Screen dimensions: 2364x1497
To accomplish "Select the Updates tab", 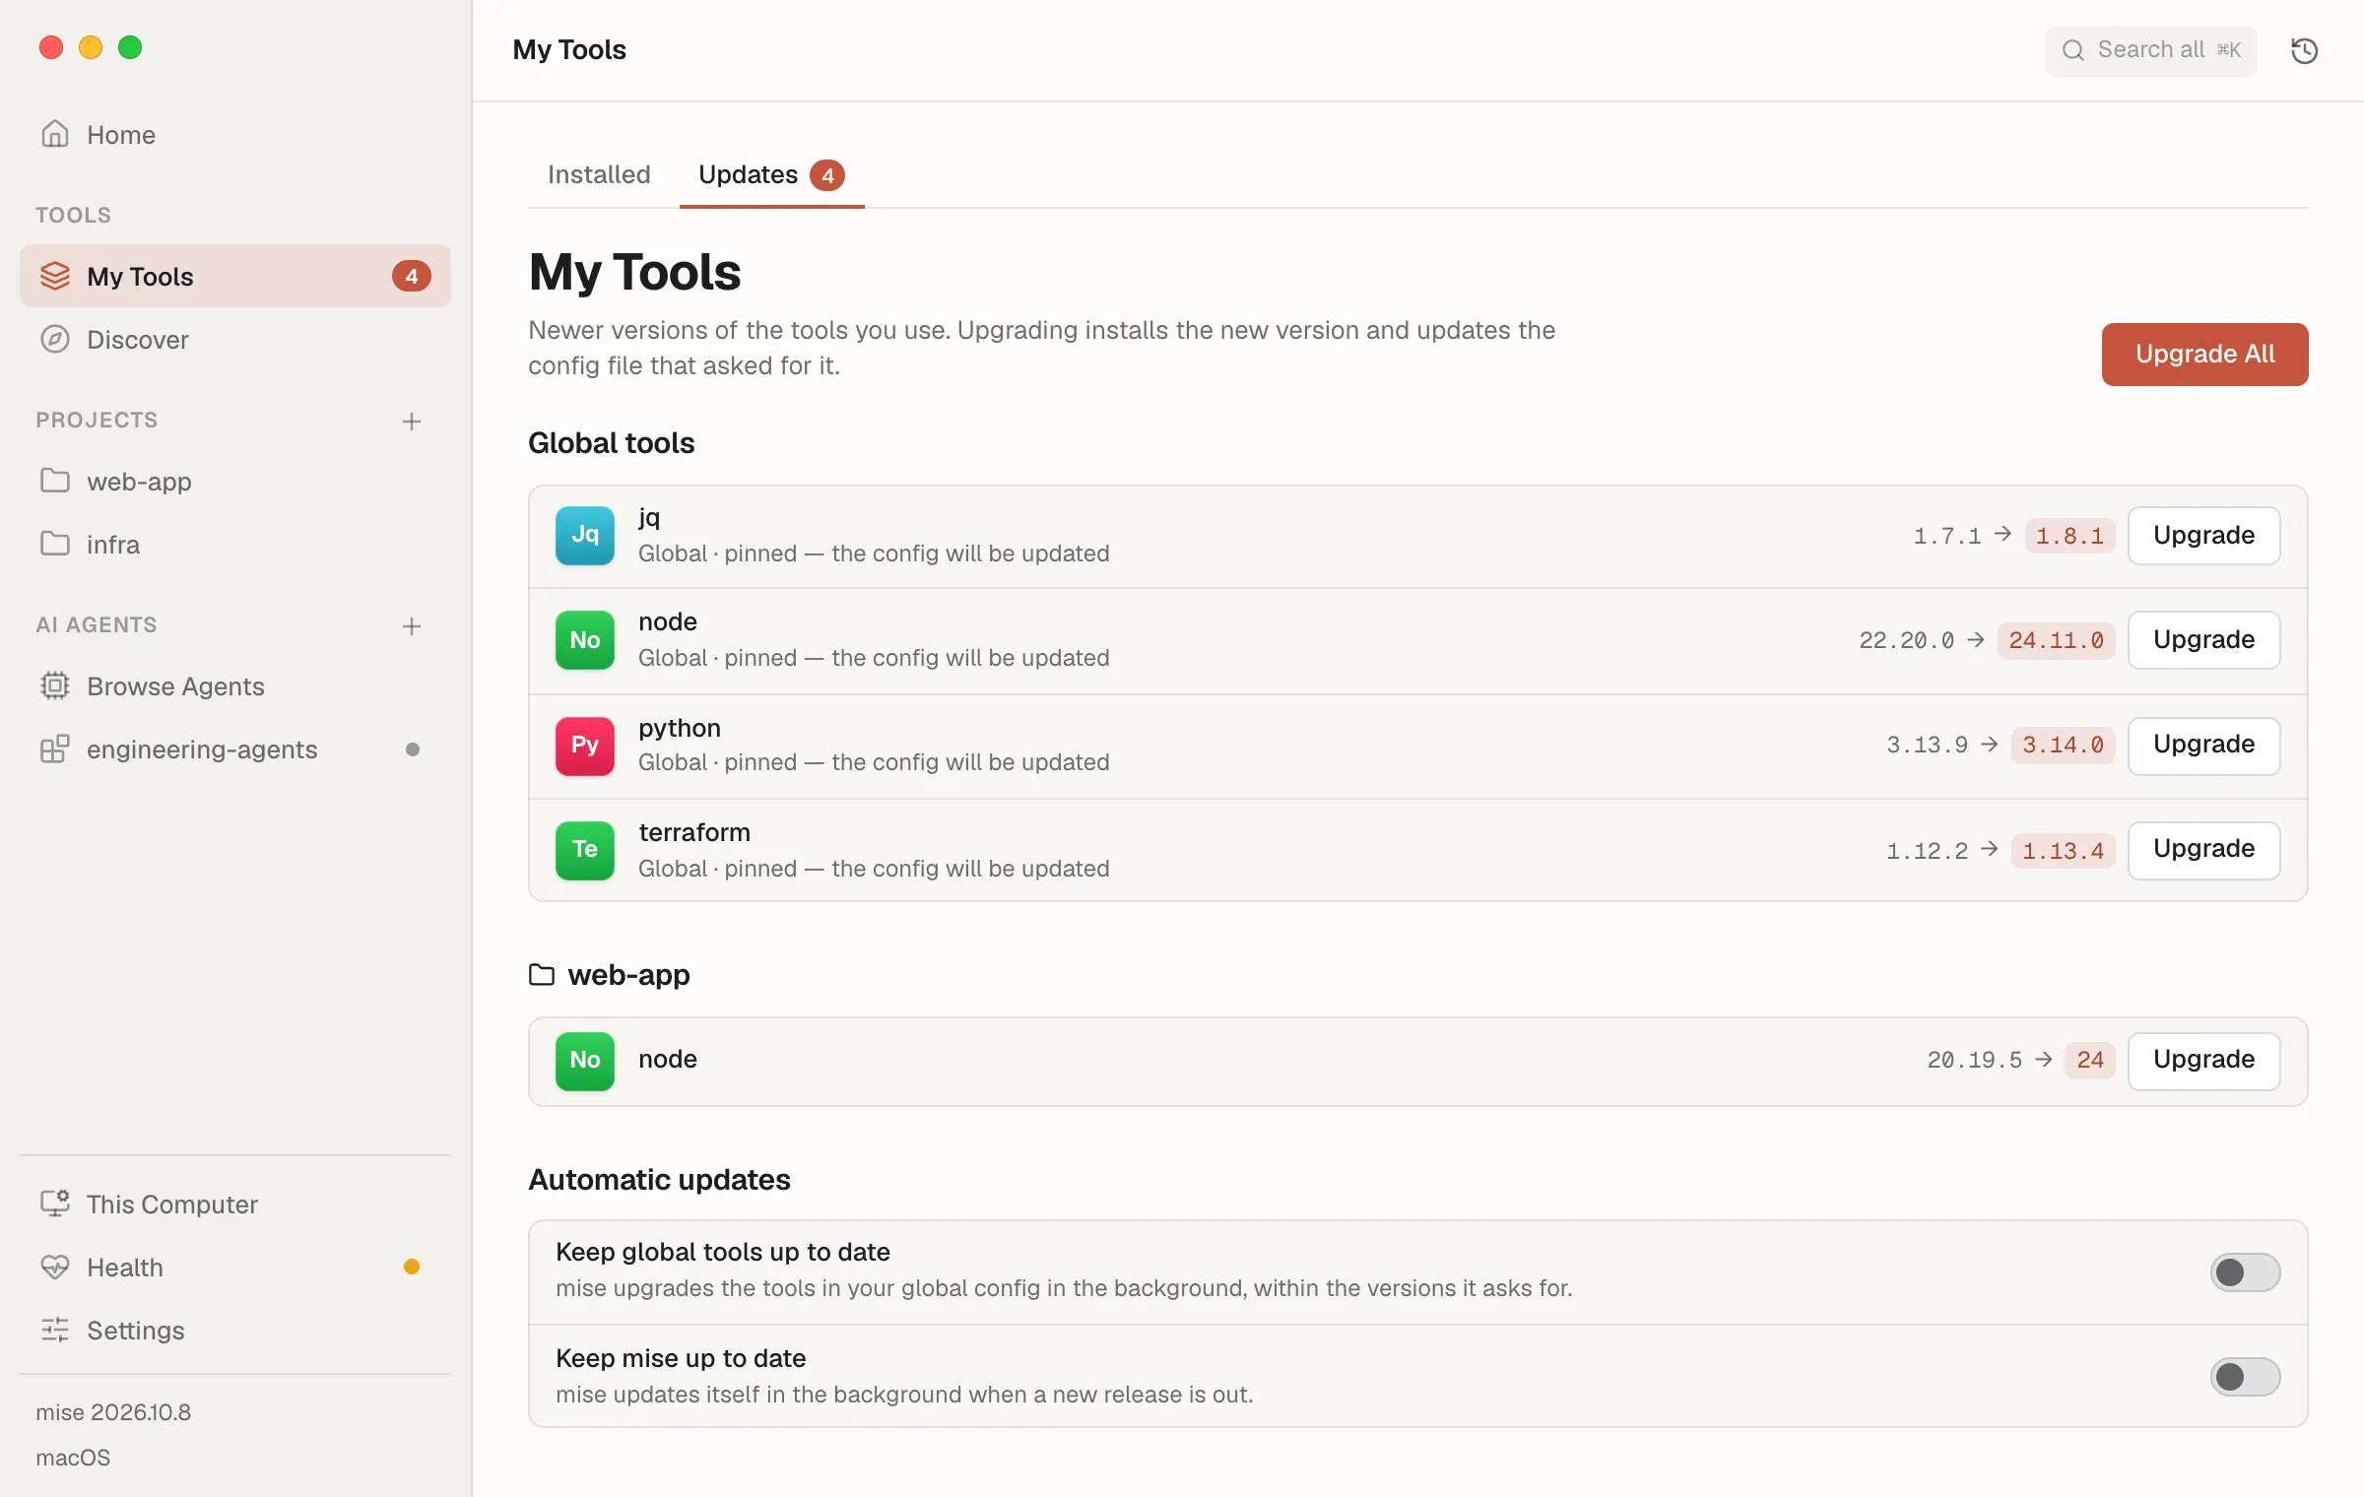I will pos(771,174).
